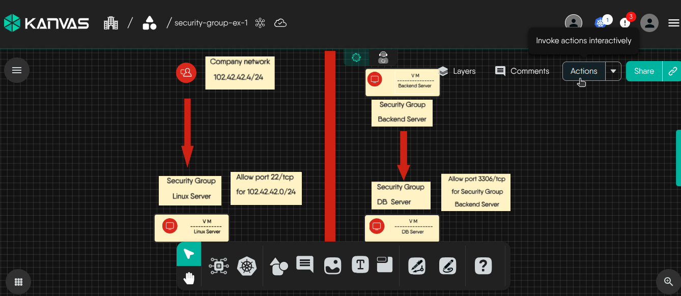The width and height of the screenshot is (681, 296).
Task: Enable the selection cursor tool
Action: (189, 252)
